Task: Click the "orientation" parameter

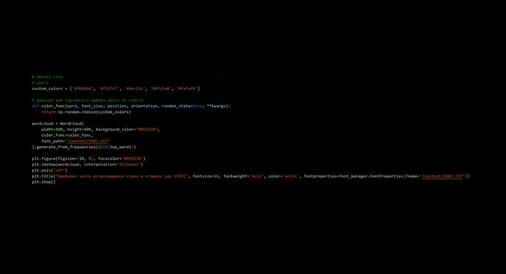Action: pos(144,106)
